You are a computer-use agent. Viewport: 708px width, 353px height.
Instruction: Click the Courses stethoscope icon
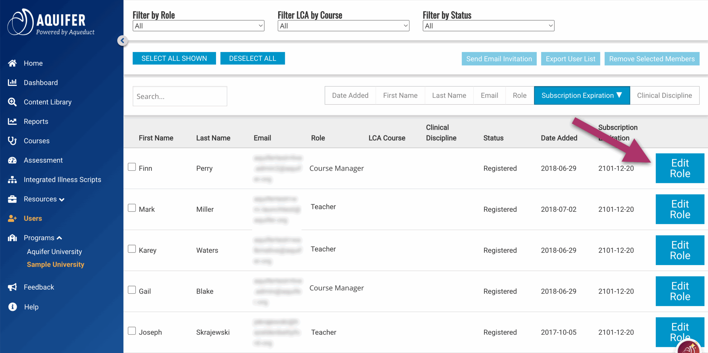(12, 141)
